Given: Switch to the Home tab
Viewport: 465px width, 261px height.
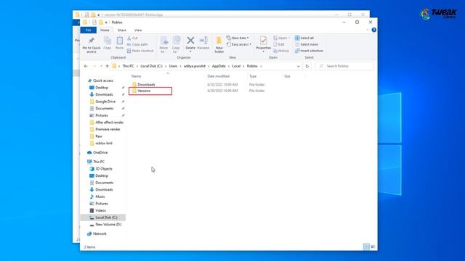Looking at the screenshot, I should [x=105, y=30].
